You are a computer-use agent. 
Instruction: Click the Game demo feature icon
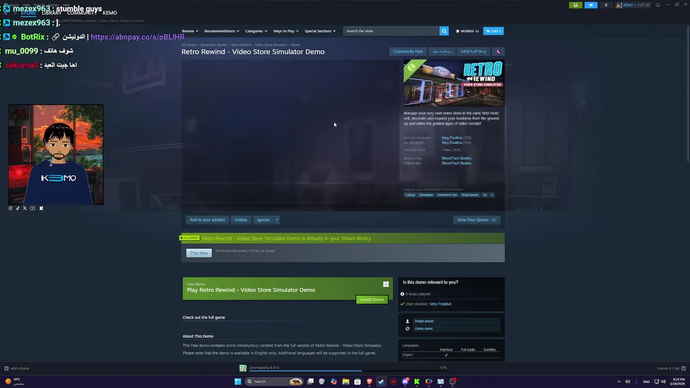[x=408, y=329]
